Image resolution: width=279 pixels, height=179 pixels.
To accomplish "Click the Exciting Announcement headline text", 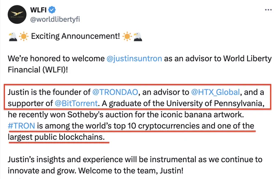I will (75, 36).
